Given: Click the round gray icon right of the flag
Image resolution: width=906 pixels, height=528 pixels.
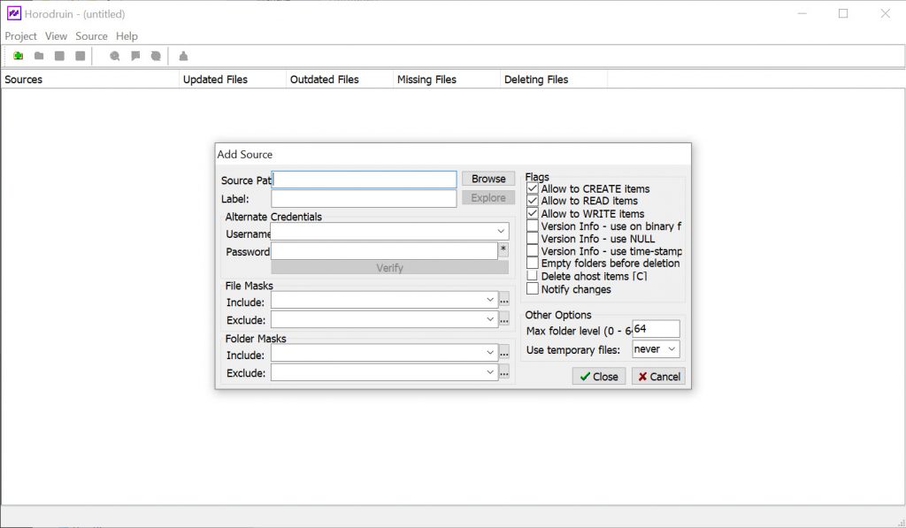Looking at the screenshot, I should pyautogui.click(x=156, y=56).
